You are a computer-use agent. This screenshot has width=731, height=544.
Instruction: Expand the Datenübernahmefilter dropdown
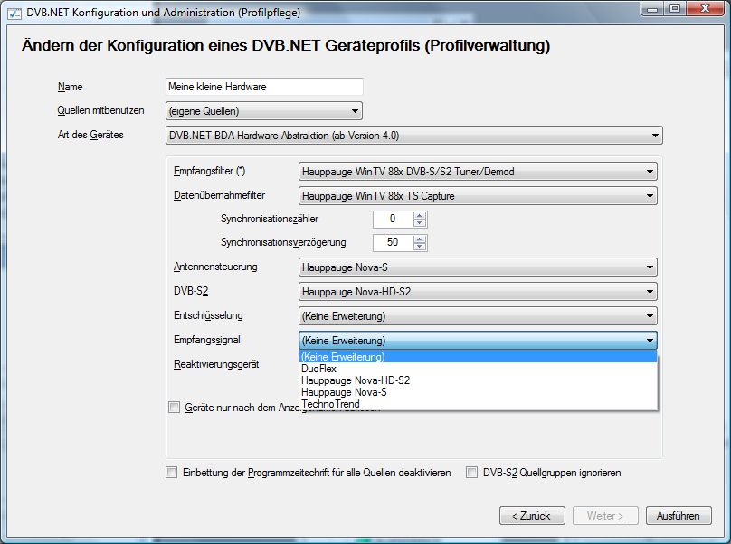[x=477, y=195]
